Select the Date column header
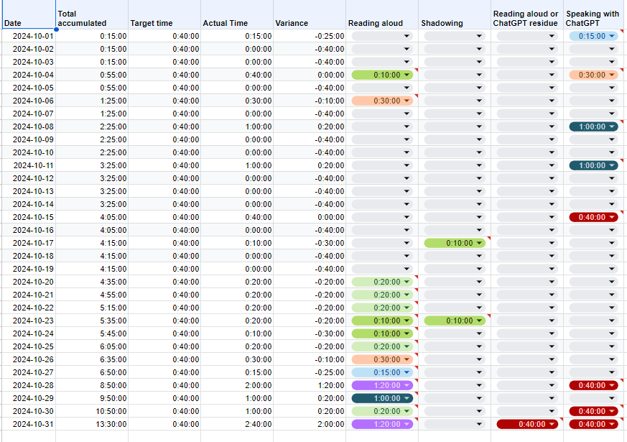The height and width of the screenshot is (442, 627). (28, 15)
